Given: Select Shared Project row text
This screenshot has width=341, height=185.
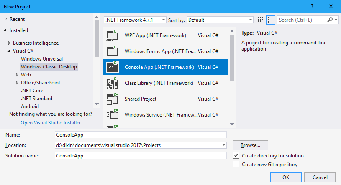Looking at the screenshot, I should [x=141, y=99].
